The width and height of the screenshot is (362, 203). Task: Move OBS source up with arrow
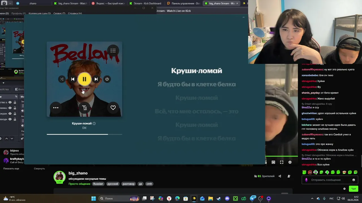click(7, 138)
